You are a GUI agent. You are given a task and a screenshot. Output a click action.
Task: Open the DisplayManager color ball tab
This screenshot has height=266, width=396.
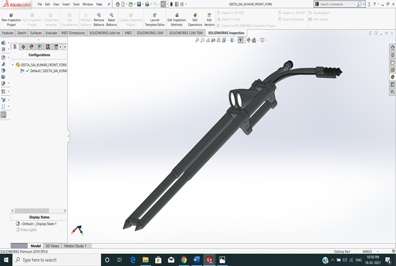(x=32, y=47)
